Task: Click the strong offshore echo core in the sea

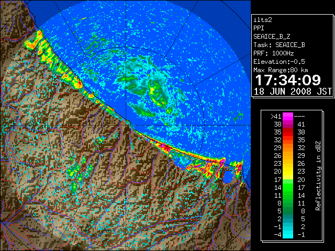Action: point(158,94)
